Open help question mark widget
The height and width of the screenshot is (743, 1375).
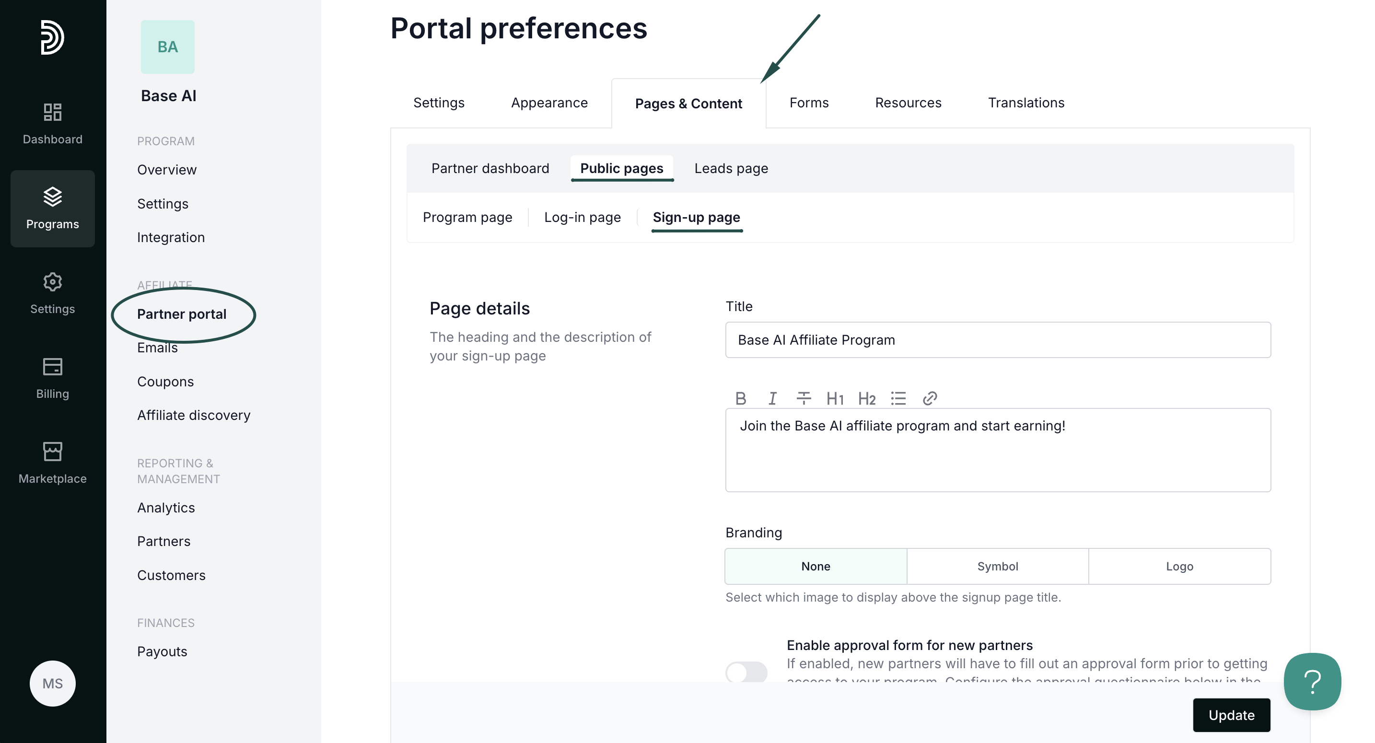coord(1312,682)
